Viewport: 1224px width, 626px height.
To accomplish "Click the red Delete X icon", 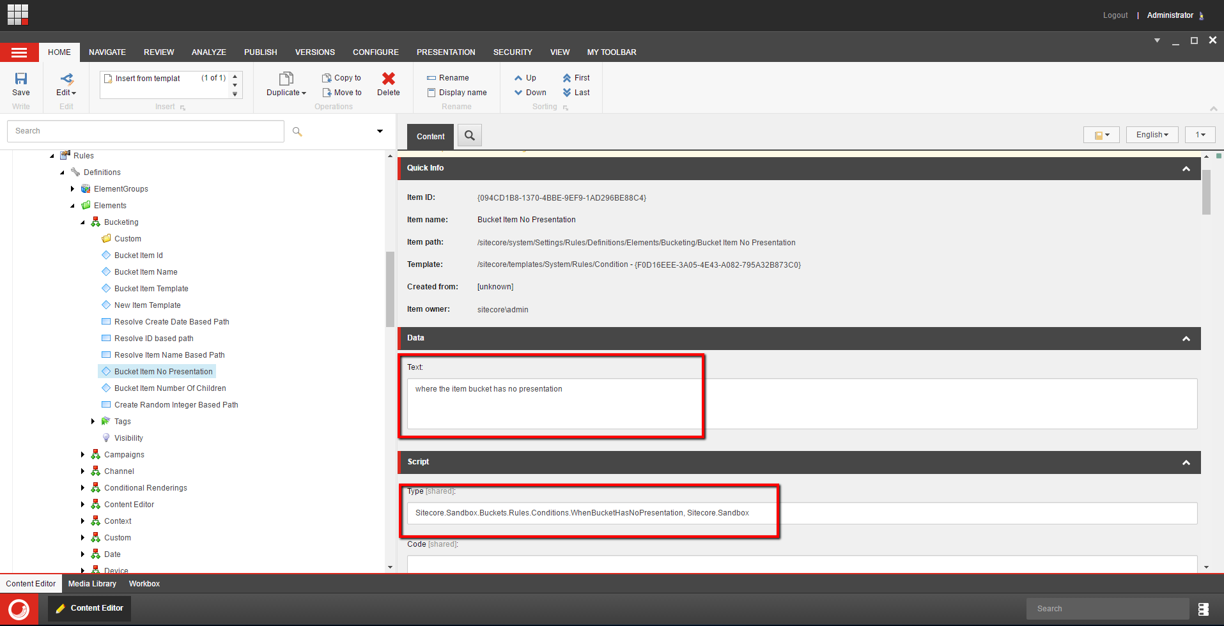I will (x=388, y=79).
